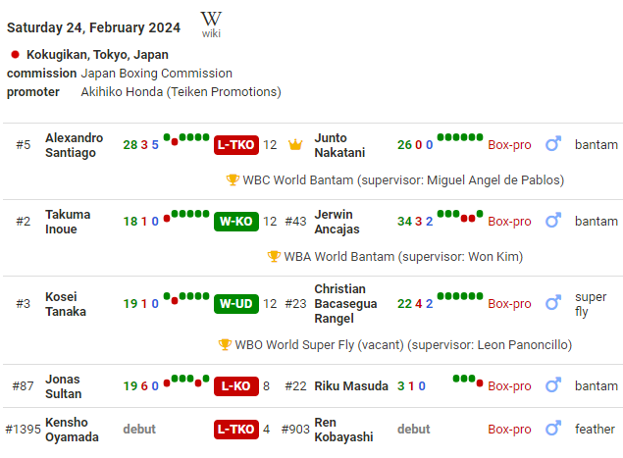Click the W-UD result for Kosei Tanaka
623x458 pixels.
[235, 304]
